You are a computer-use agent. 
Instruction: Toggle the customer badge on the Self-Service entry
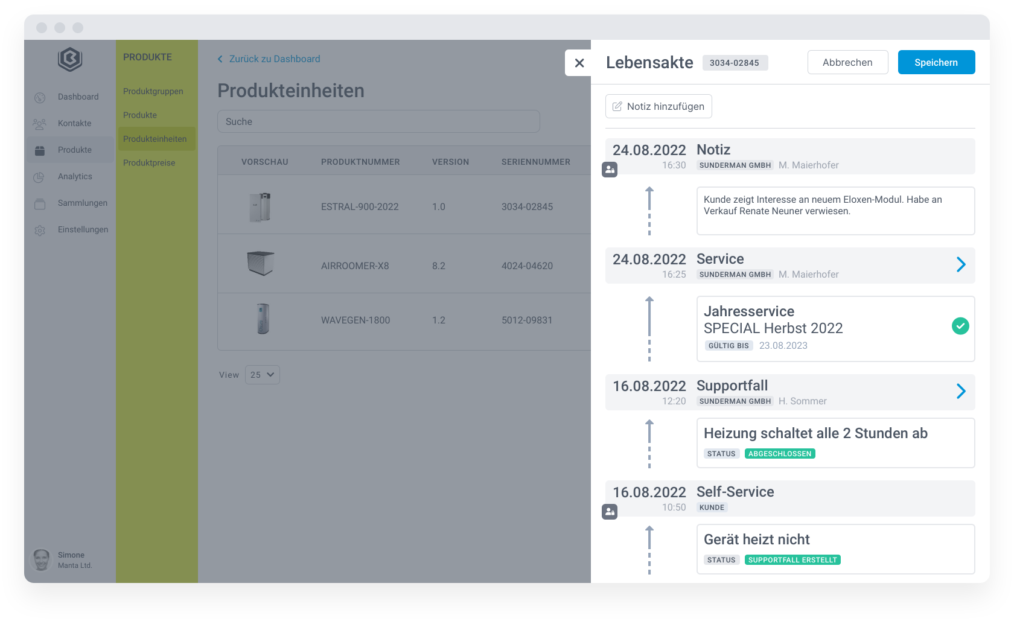point(610,512)
